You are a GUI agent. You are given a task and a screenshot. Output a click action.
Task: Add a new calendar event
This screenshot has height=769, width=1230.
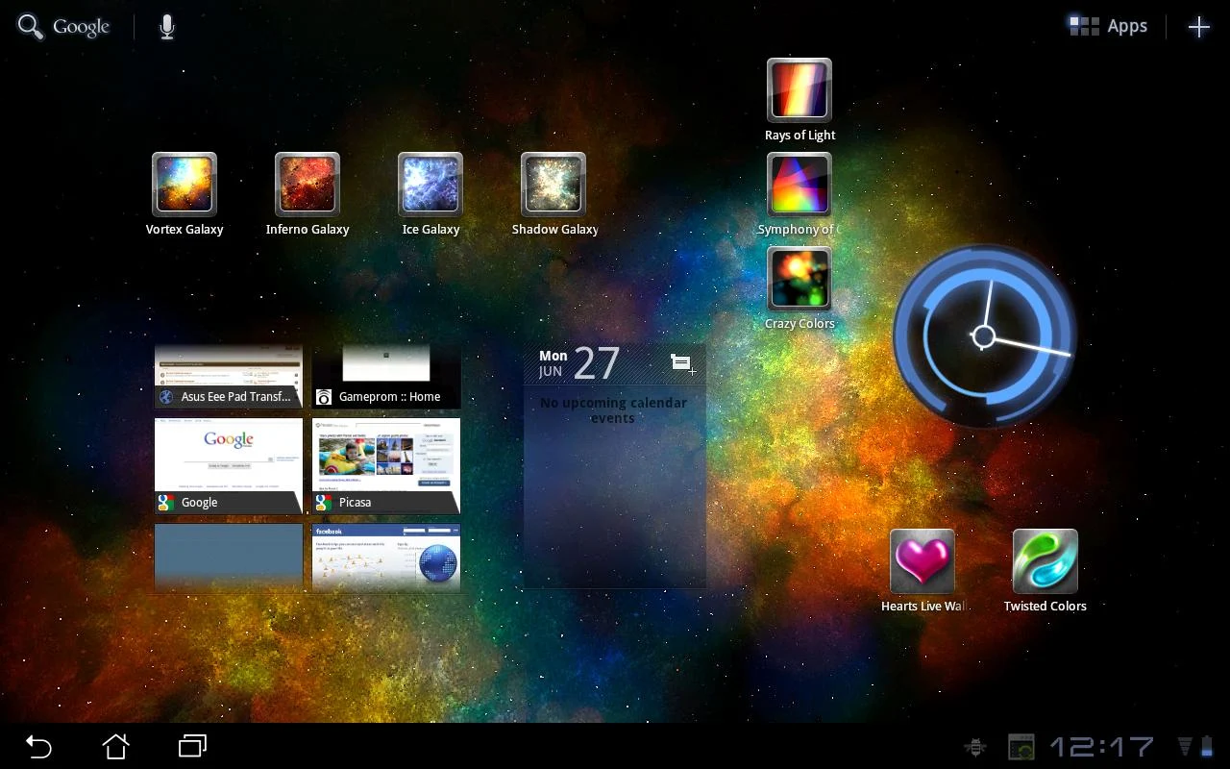click(x=682, y=363)
